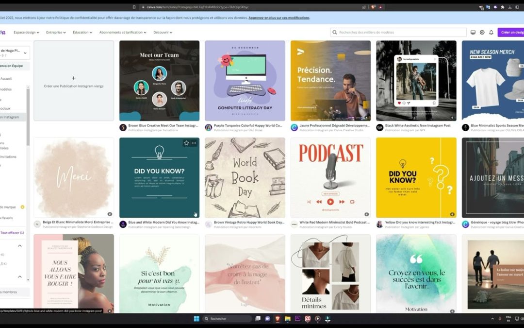The width and height of the screenshot is (524, 328).
Task: Open the Merci beige template thumbnail
Action: click(74, 178)
